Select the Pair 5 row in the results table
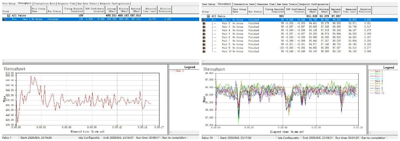This screenshot has width=400, height=141. [287, 33]
